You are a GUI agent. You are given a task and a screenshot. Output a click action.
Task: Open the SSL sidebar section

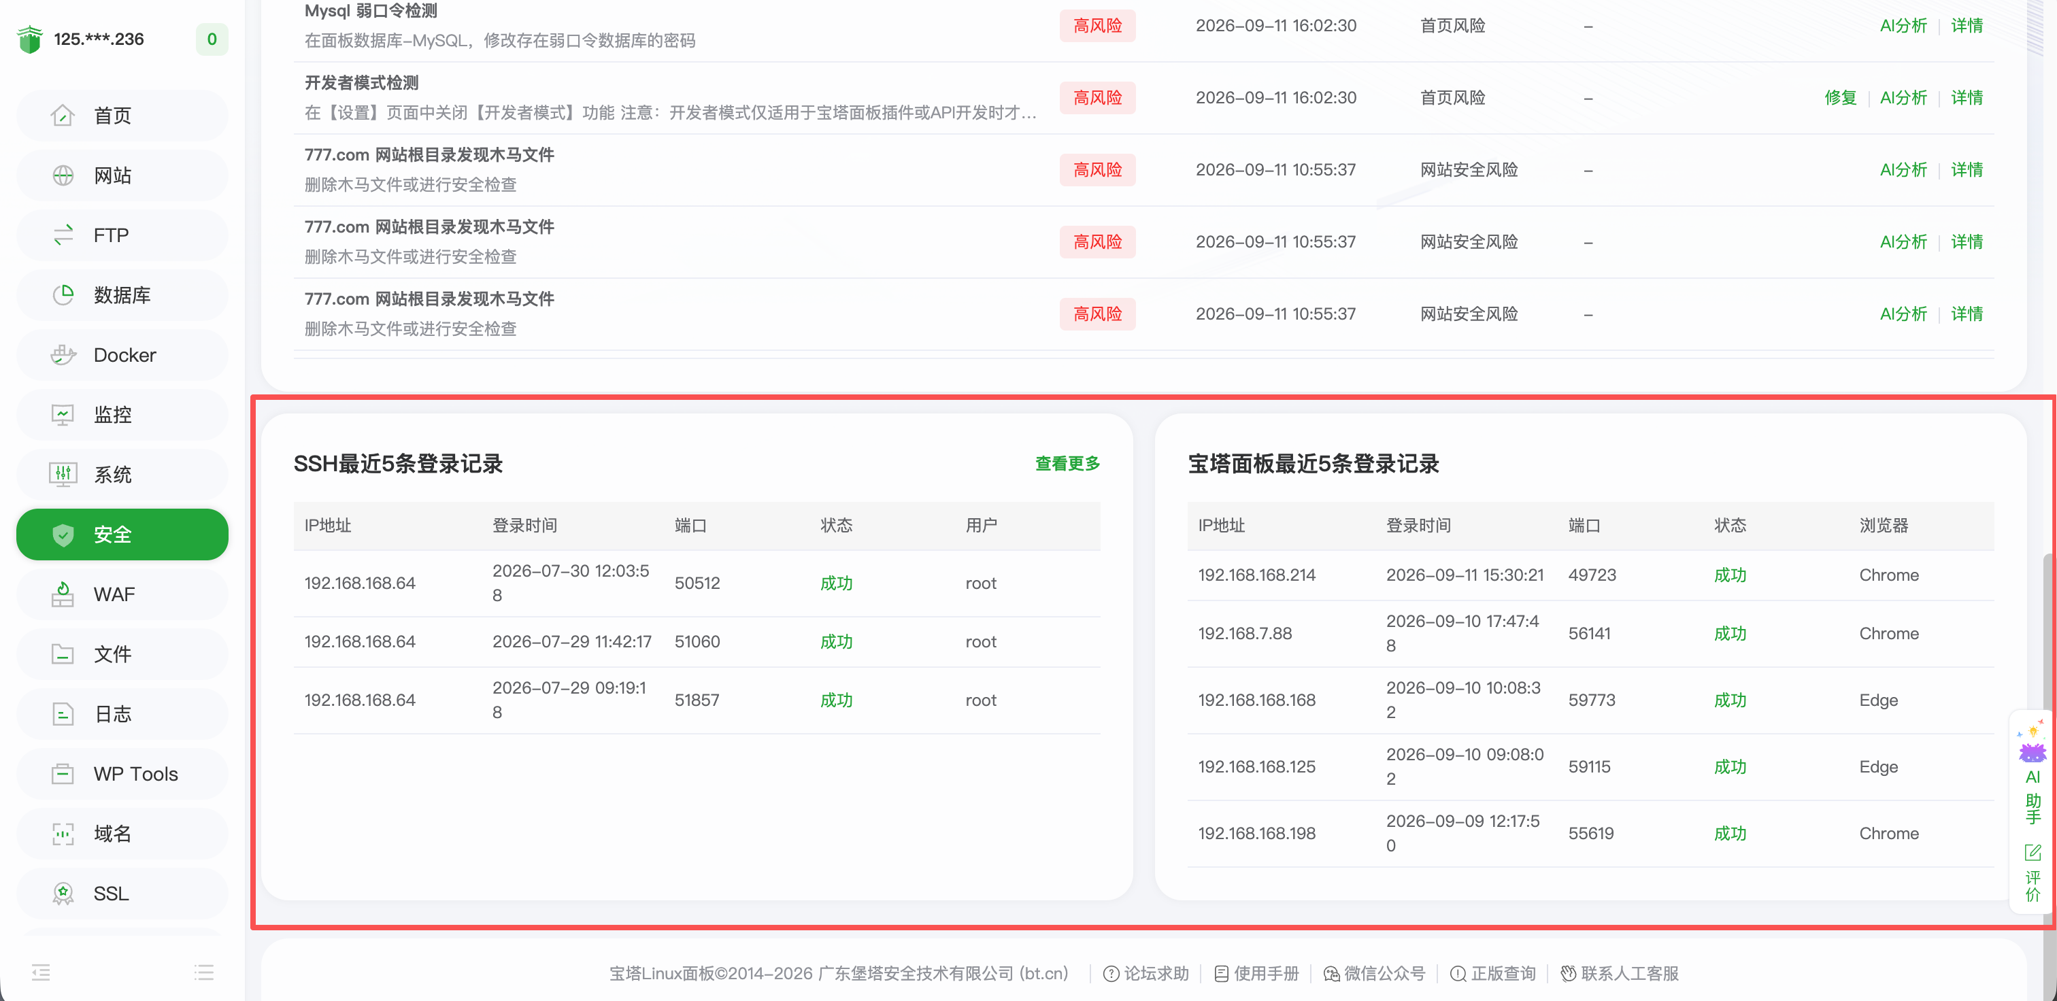pos(121,894)
